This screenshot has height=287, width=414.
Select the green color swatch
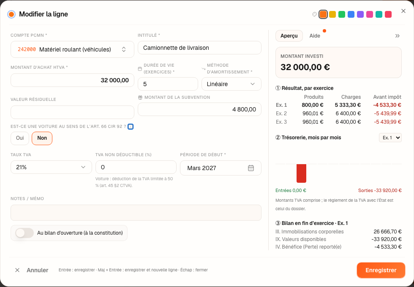pyautogui.click(x=342, y=14)
